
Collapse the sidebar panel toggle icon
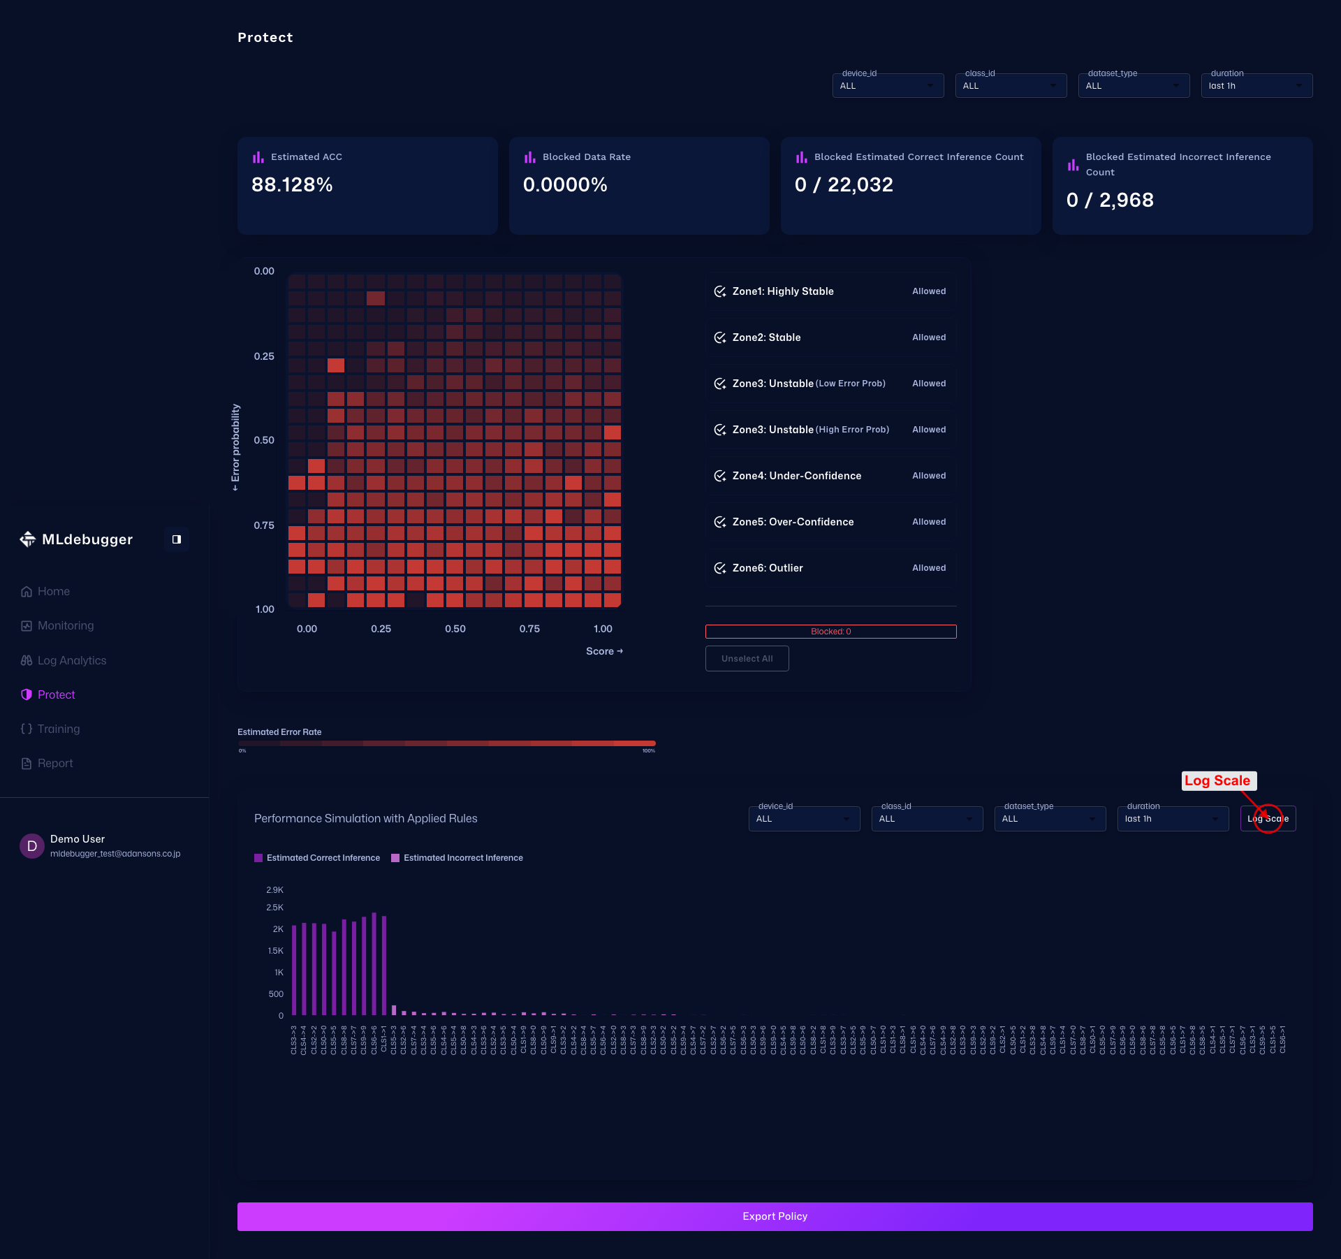[x=177, y=539]
